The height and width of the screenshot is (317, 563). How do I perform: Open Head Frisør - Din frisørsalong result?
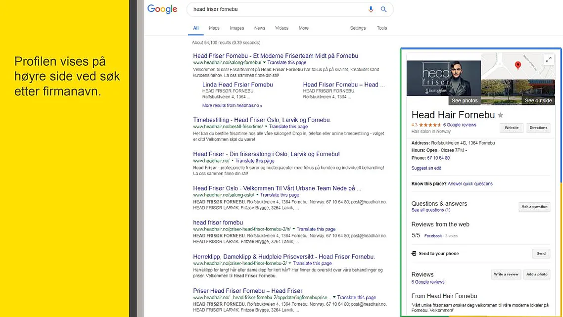[x=266, y=154]
